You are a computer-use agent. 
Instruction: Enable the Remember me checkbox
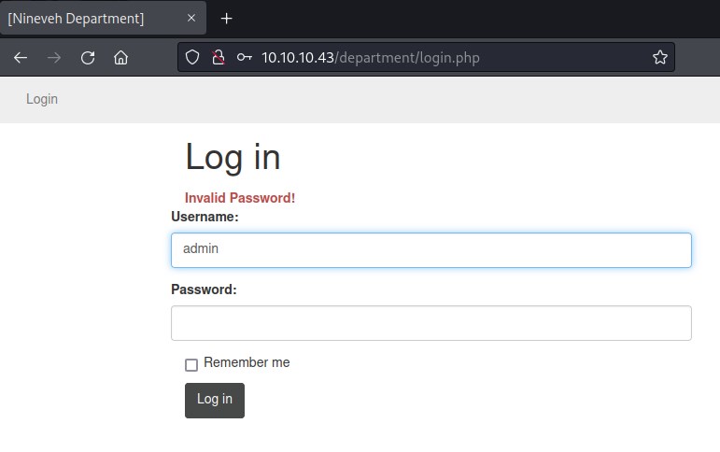tap(191, 364)
